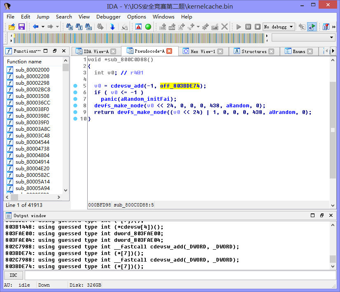Click the binoculars search immediate value icon
Screen dimensions: 340x292
(70, 27)
